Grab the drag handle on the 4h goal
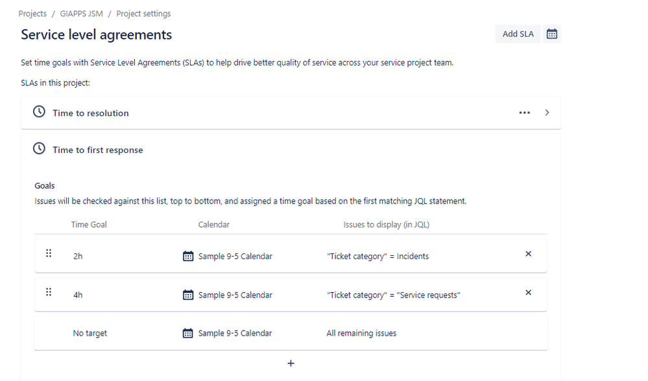The height and width of the screenshot is (381, 648). [x=49, y=292]
